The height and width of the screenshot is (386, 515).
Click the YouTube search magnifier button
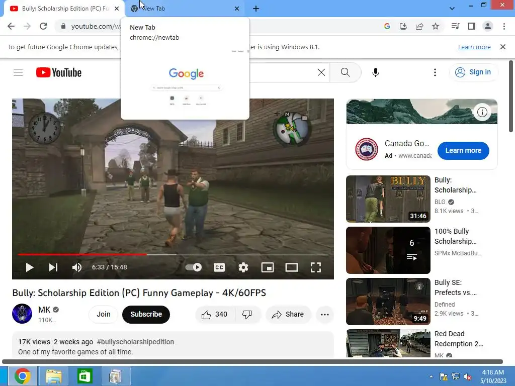(x=345, y=72)
